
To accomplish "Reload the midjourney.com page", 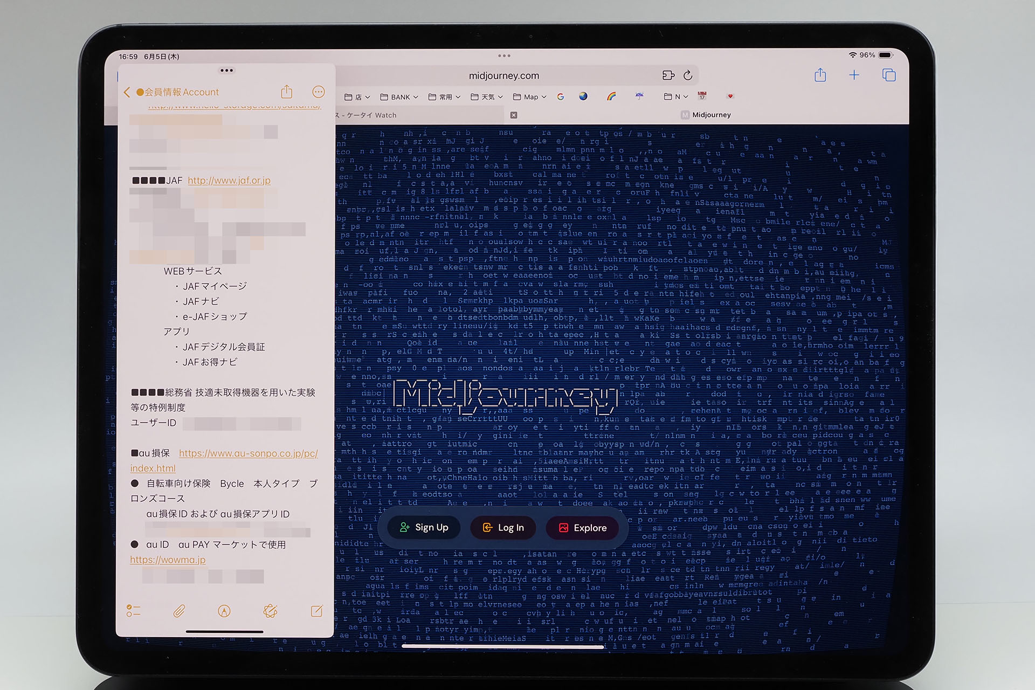I will click(x=687, y=75).
